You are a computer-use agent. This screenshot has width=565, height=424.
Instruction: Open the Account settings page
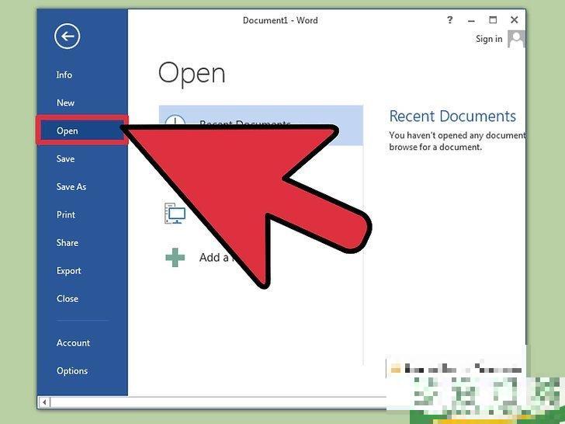[x=74, y=342]
